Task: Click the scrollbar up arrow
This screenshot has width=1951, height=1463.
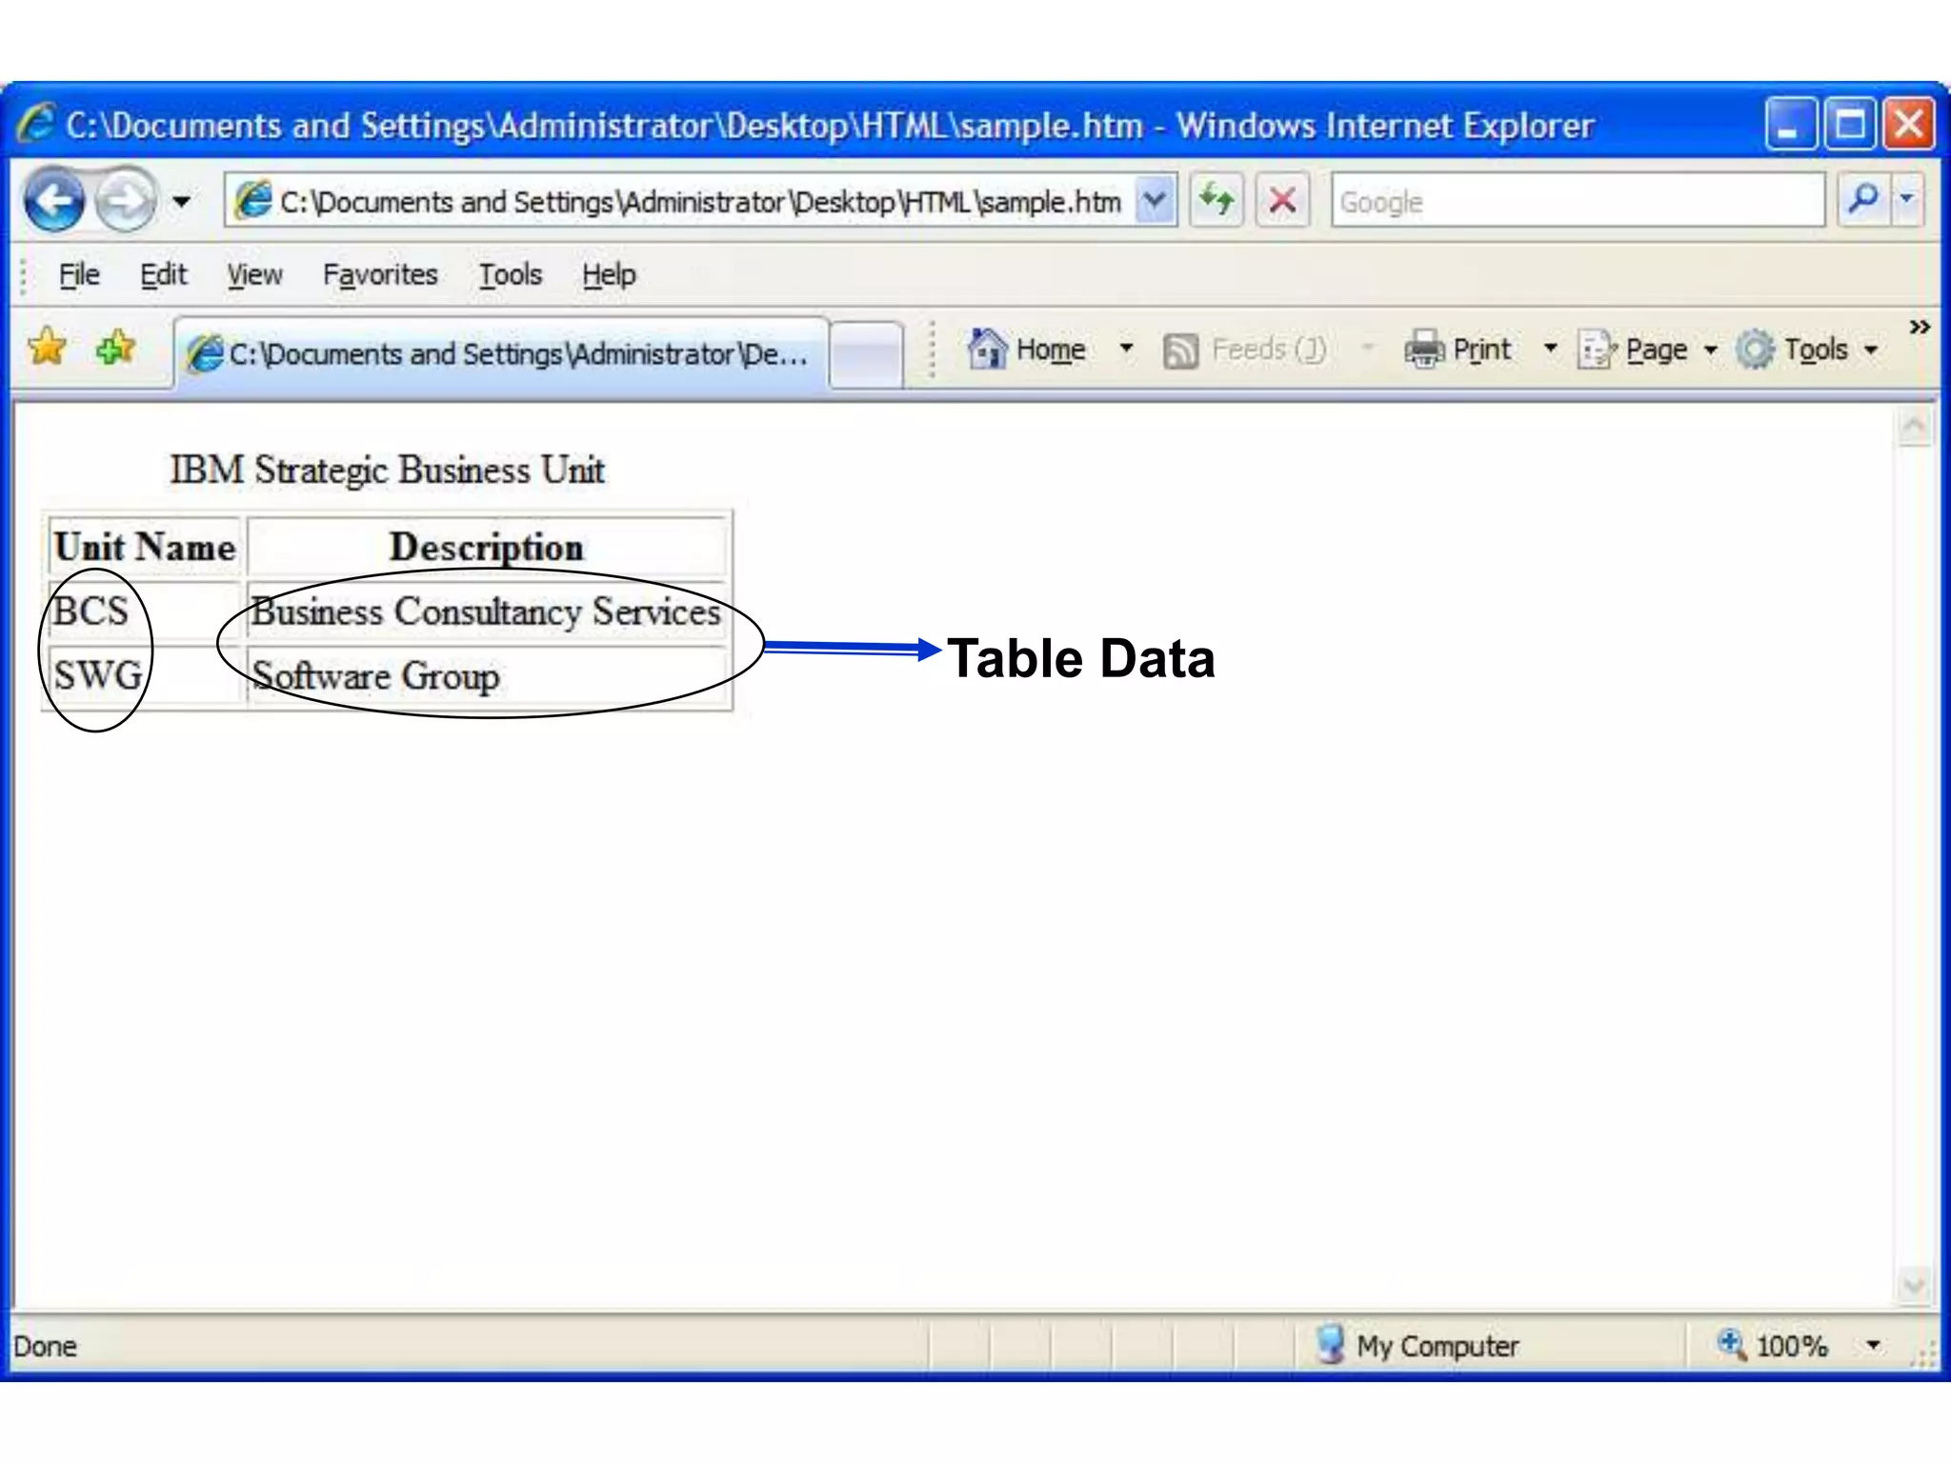Action: pyautogui.click(x=1915, y=427)
